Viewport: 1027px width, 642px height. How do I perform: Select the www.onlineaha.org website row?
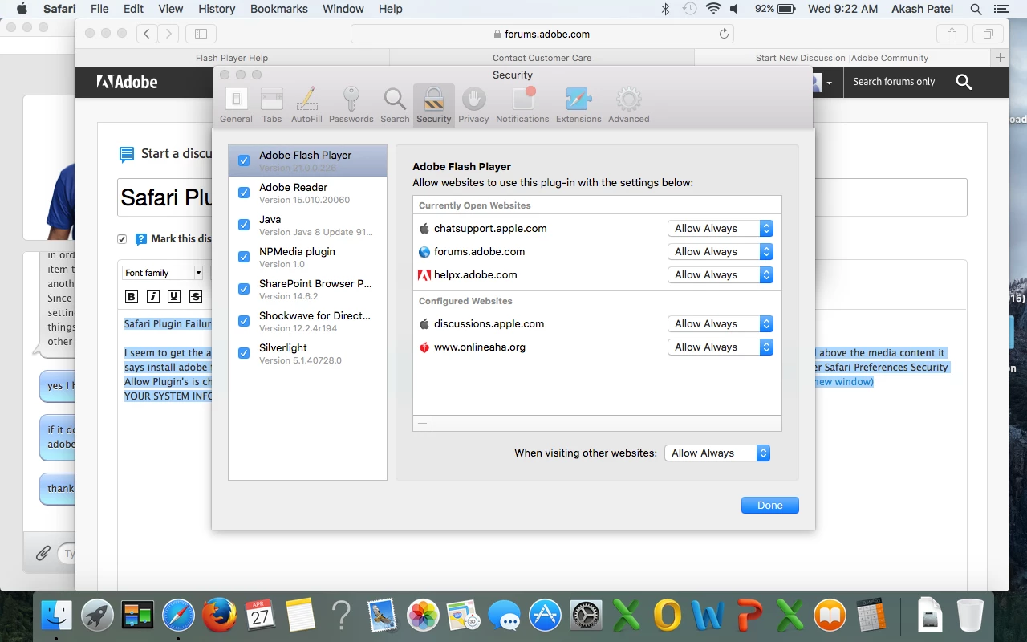coord(597,347)
